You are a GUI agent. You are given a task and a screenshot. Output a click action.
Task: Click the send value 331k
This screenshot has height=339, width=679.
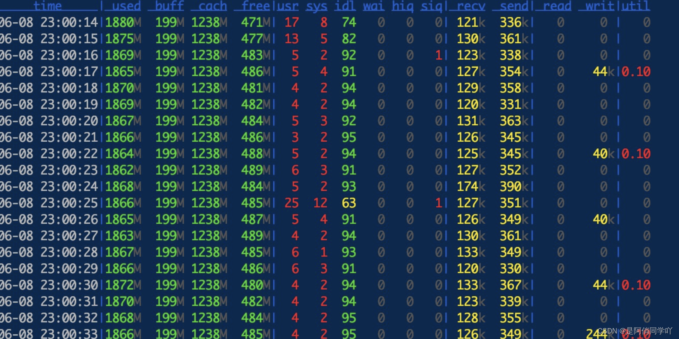(514, 105)
